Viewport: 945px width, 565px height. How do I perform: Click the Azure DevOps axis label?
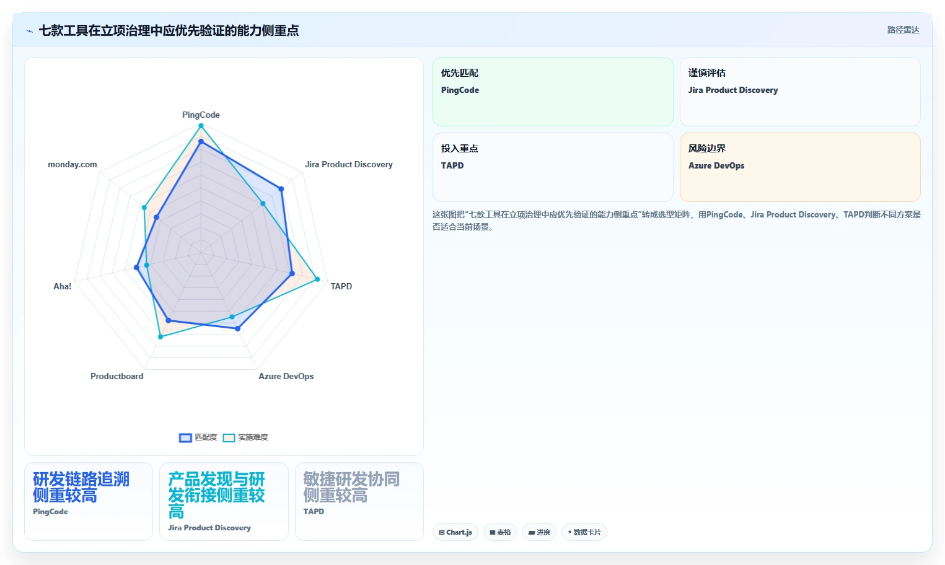(286, 376)
